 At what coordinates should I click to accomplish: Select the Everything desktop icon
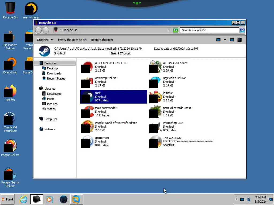click(x=10, y=66)
